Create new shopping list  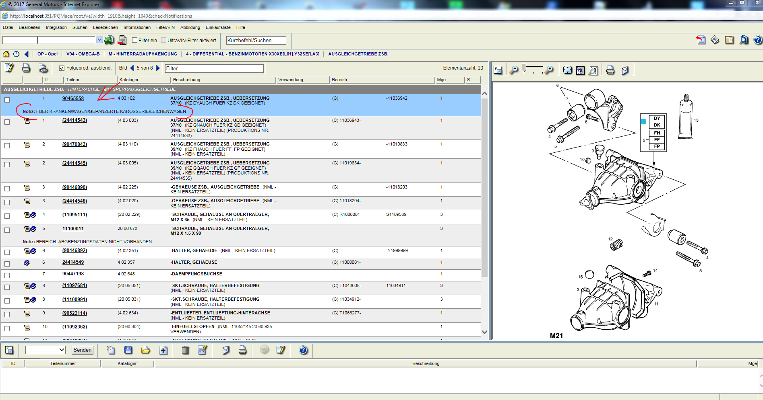pos(110,350)
